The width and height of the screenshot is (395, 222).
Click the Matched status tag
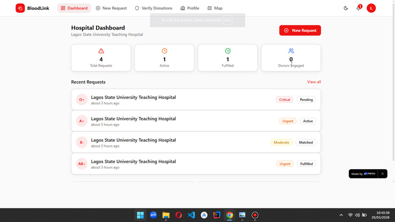point(306,143)
